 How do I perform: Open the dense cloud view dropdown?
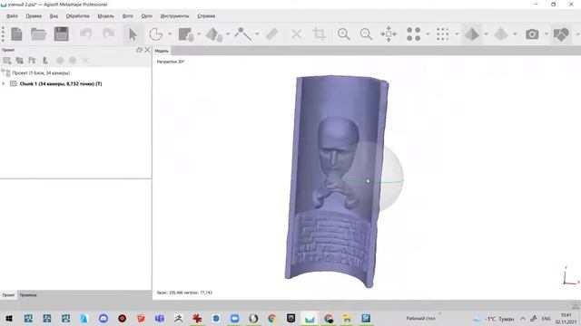[x=457, y=34]
